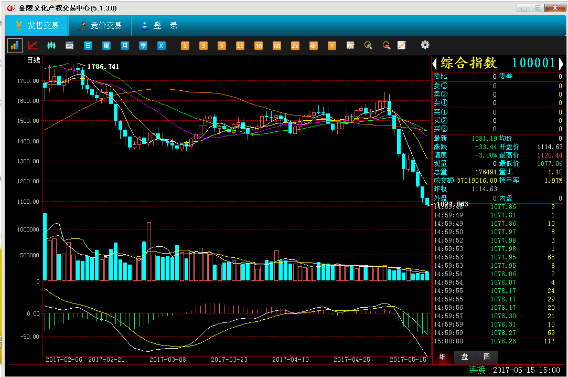
Task: Go to previous index with left arrow
Action: (x=435, y=64)
